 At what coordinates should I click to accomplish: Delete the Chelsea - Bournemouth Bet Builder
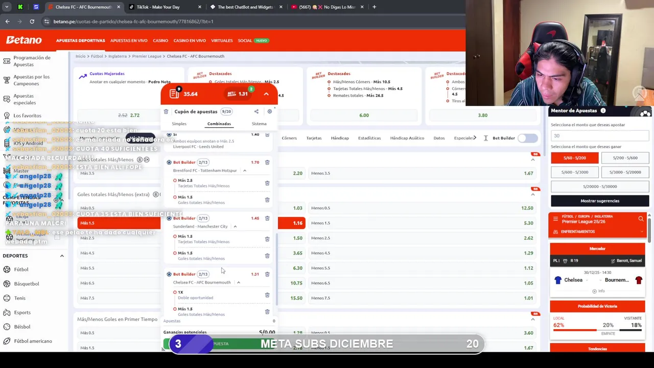[267, 274]
